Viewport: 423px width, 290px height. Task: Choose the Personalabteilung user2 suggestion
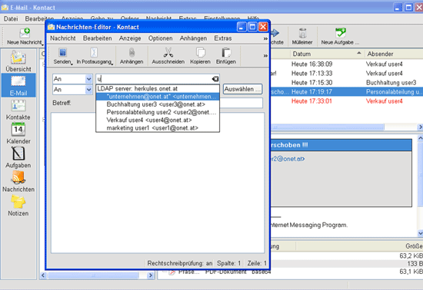click(x=158, y=112)
